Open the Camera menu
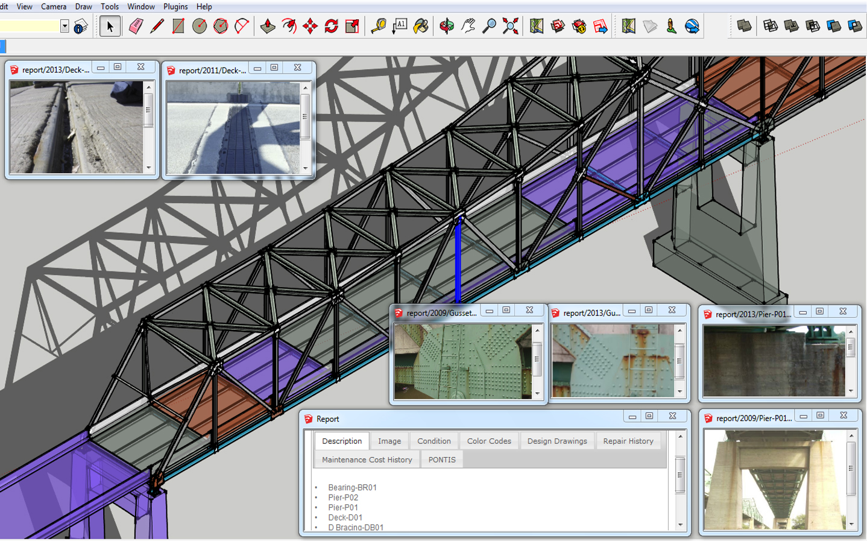 click(54, 6)
